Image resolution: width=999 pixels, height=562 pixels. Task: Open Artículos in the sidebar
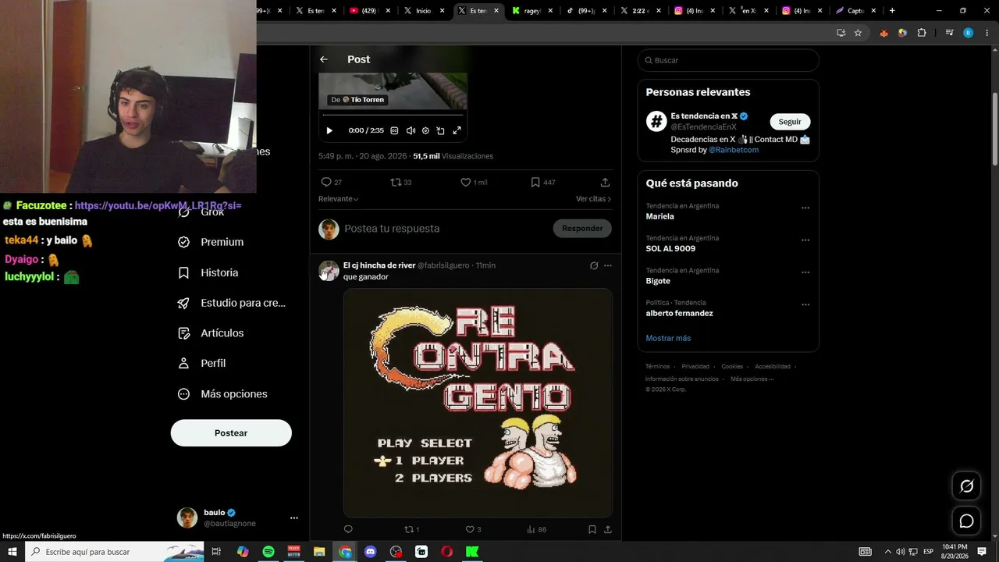211,333
